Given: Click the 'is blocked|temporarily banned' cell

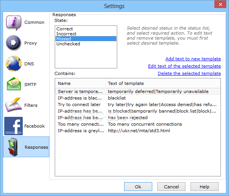Looking at the screenshot, I should pos(162,111).
